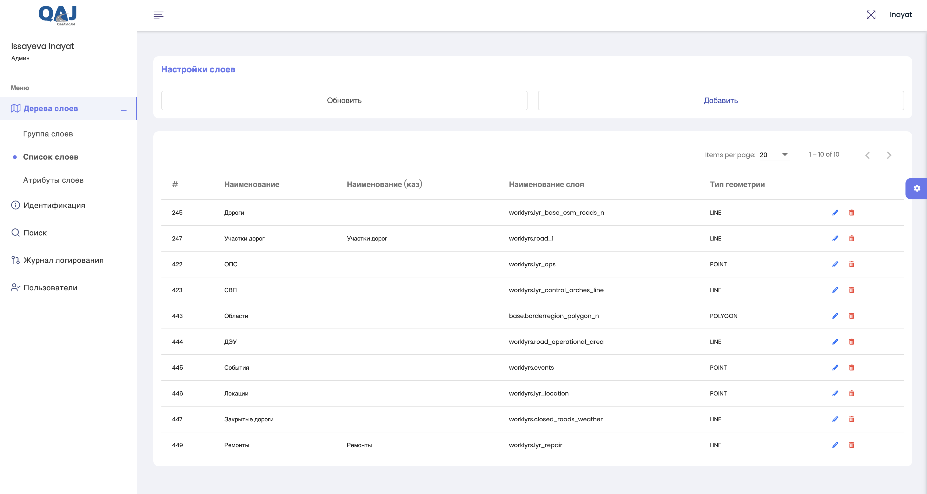Click the edit pencil for Дороги row
The height and width of the screenshot is (494, 927).
[x=835, y=213]
